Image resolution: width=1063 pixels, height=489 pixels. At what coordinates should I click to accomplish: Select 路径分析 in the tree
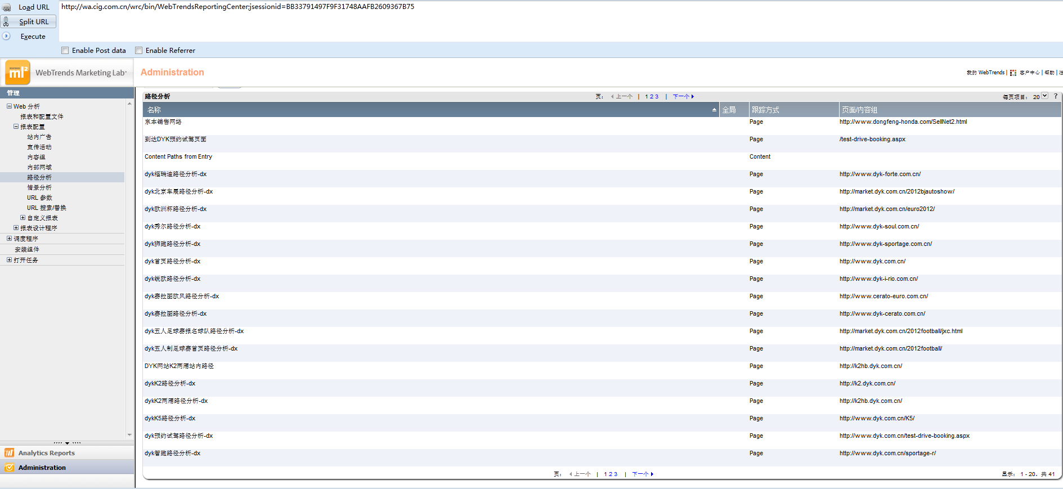tap(39, 177)
